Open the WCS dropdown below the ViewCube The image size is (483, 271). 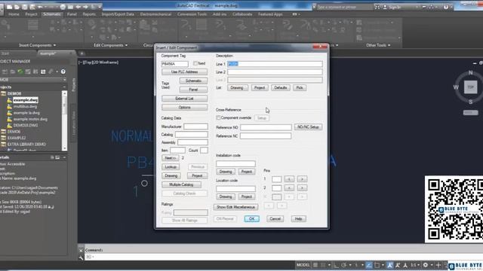click(x=470, y=113)
